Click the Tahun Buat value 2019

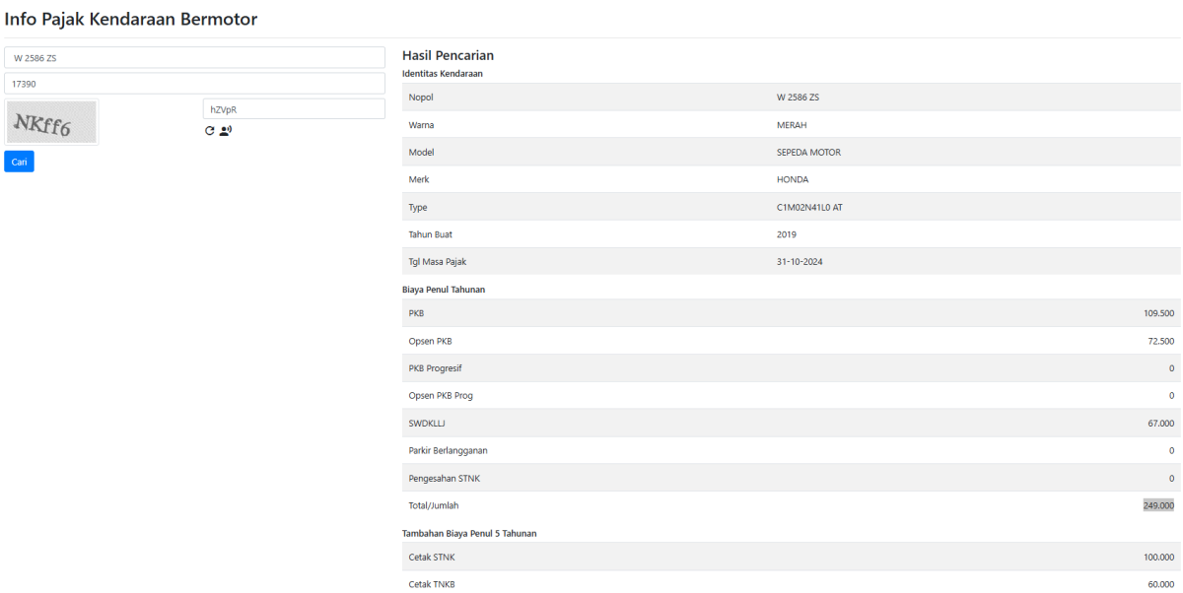(787, 234)
